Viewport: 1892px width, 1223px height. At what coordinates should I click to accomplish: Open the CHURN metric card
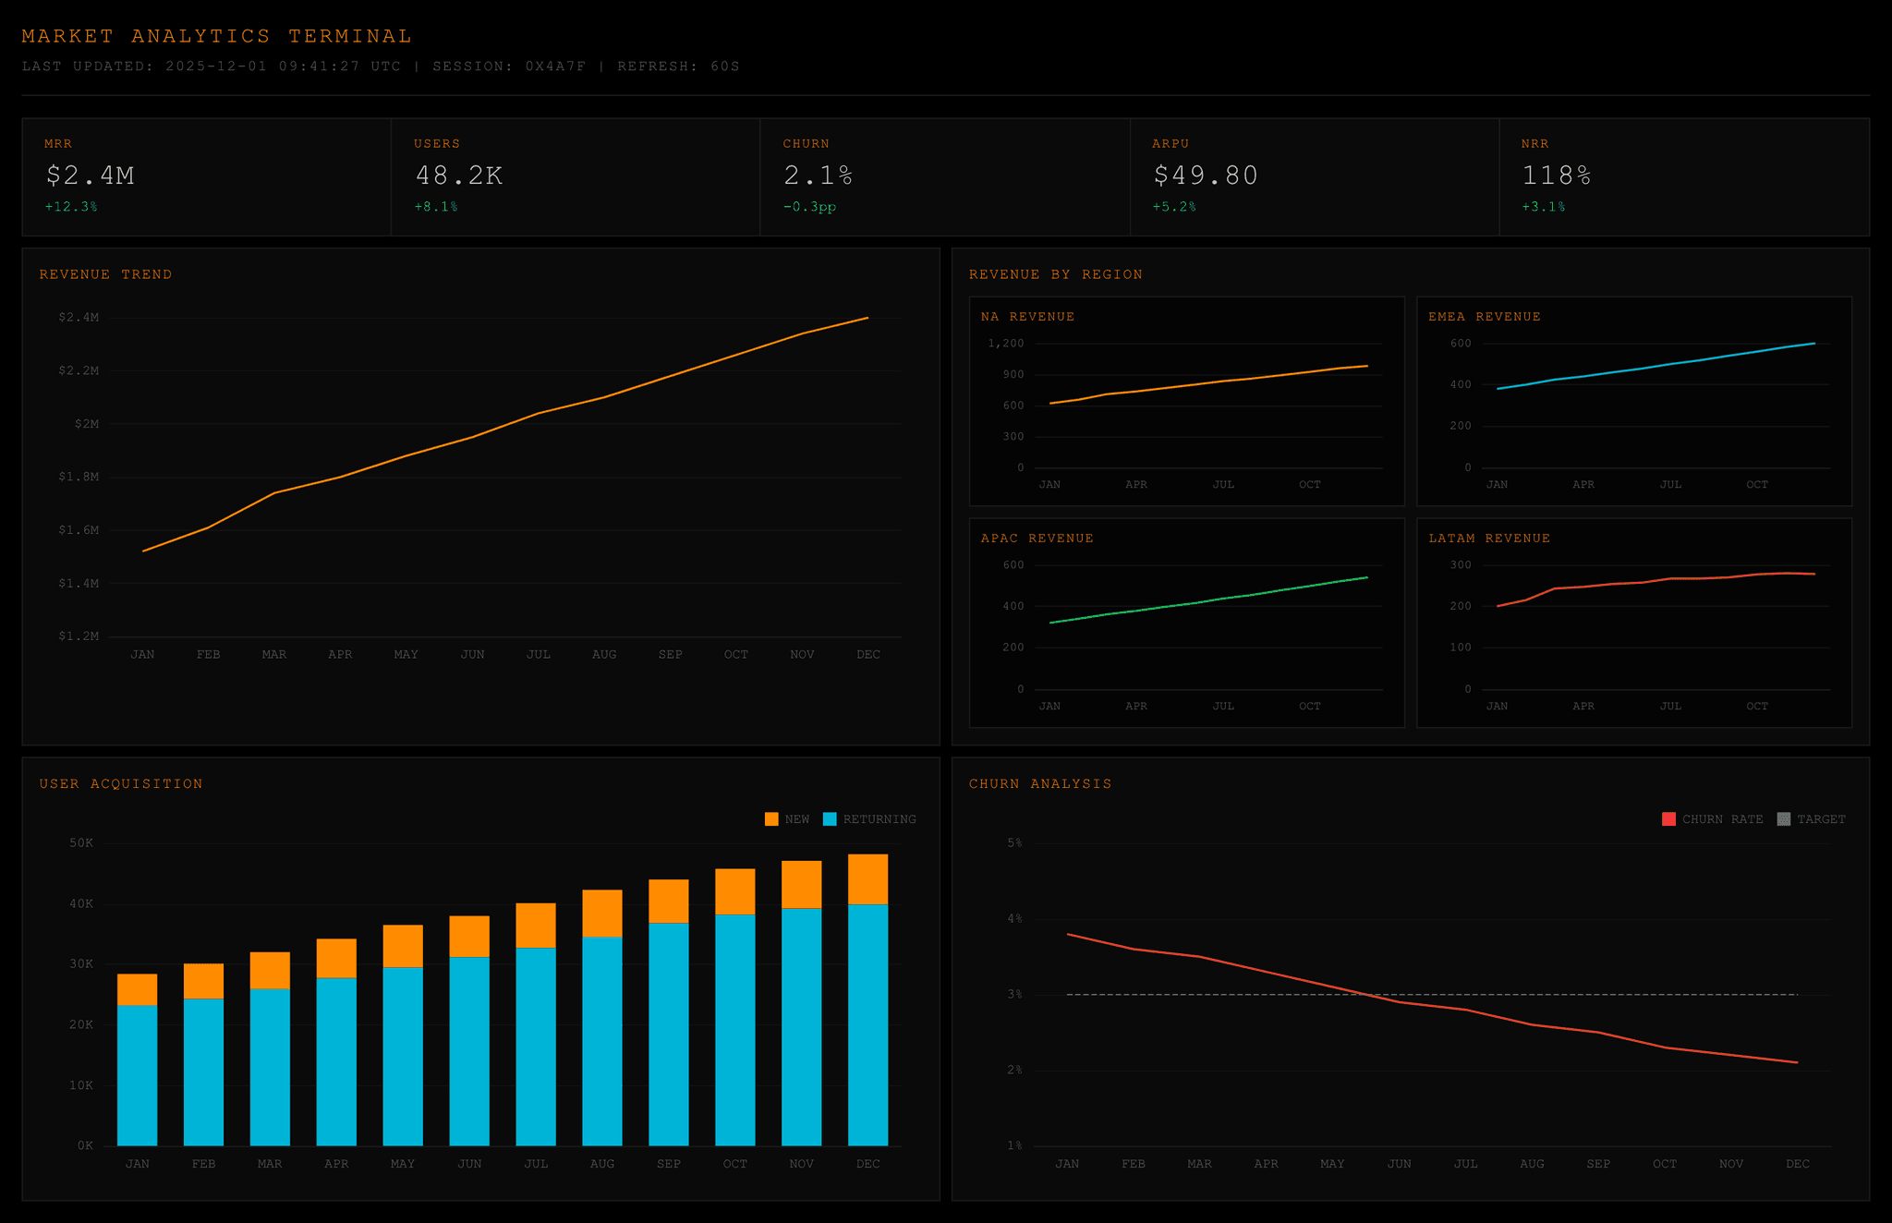point(944,176)
